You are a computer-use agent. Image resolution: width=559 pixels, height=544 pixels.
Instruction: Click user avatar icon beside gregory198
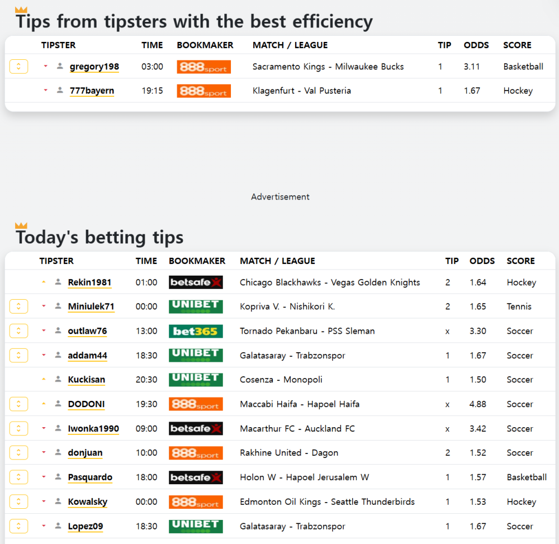coord(60,66)
